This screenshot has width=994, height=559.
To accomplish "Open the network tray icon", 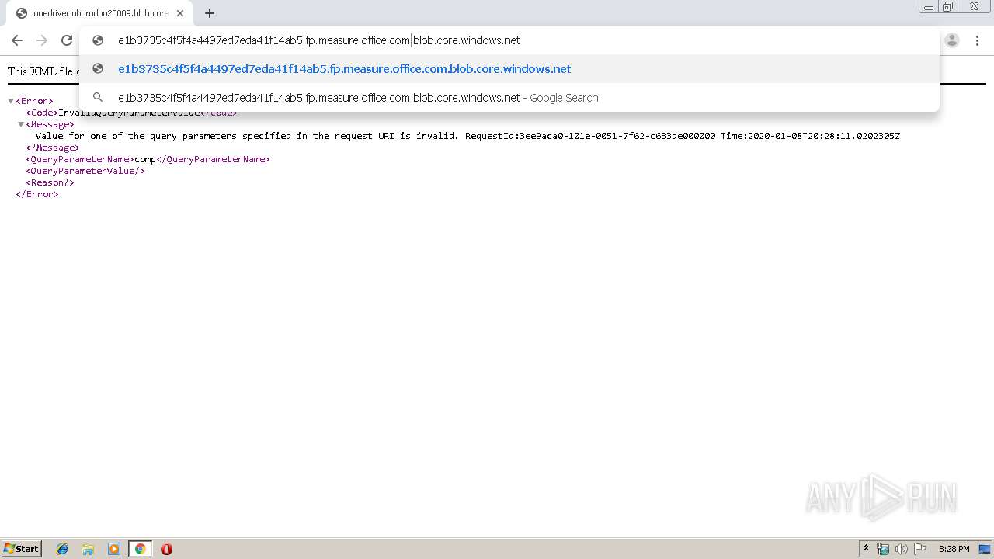I will point(883,549).
